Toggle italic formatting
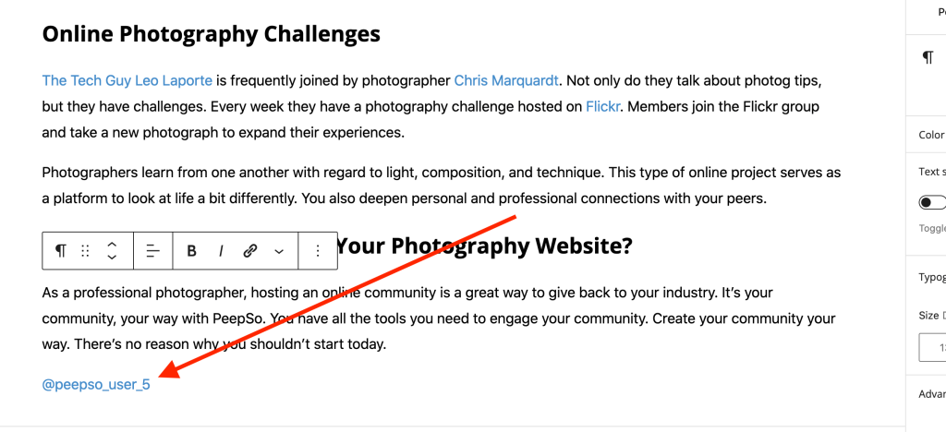 pos(221,251)
